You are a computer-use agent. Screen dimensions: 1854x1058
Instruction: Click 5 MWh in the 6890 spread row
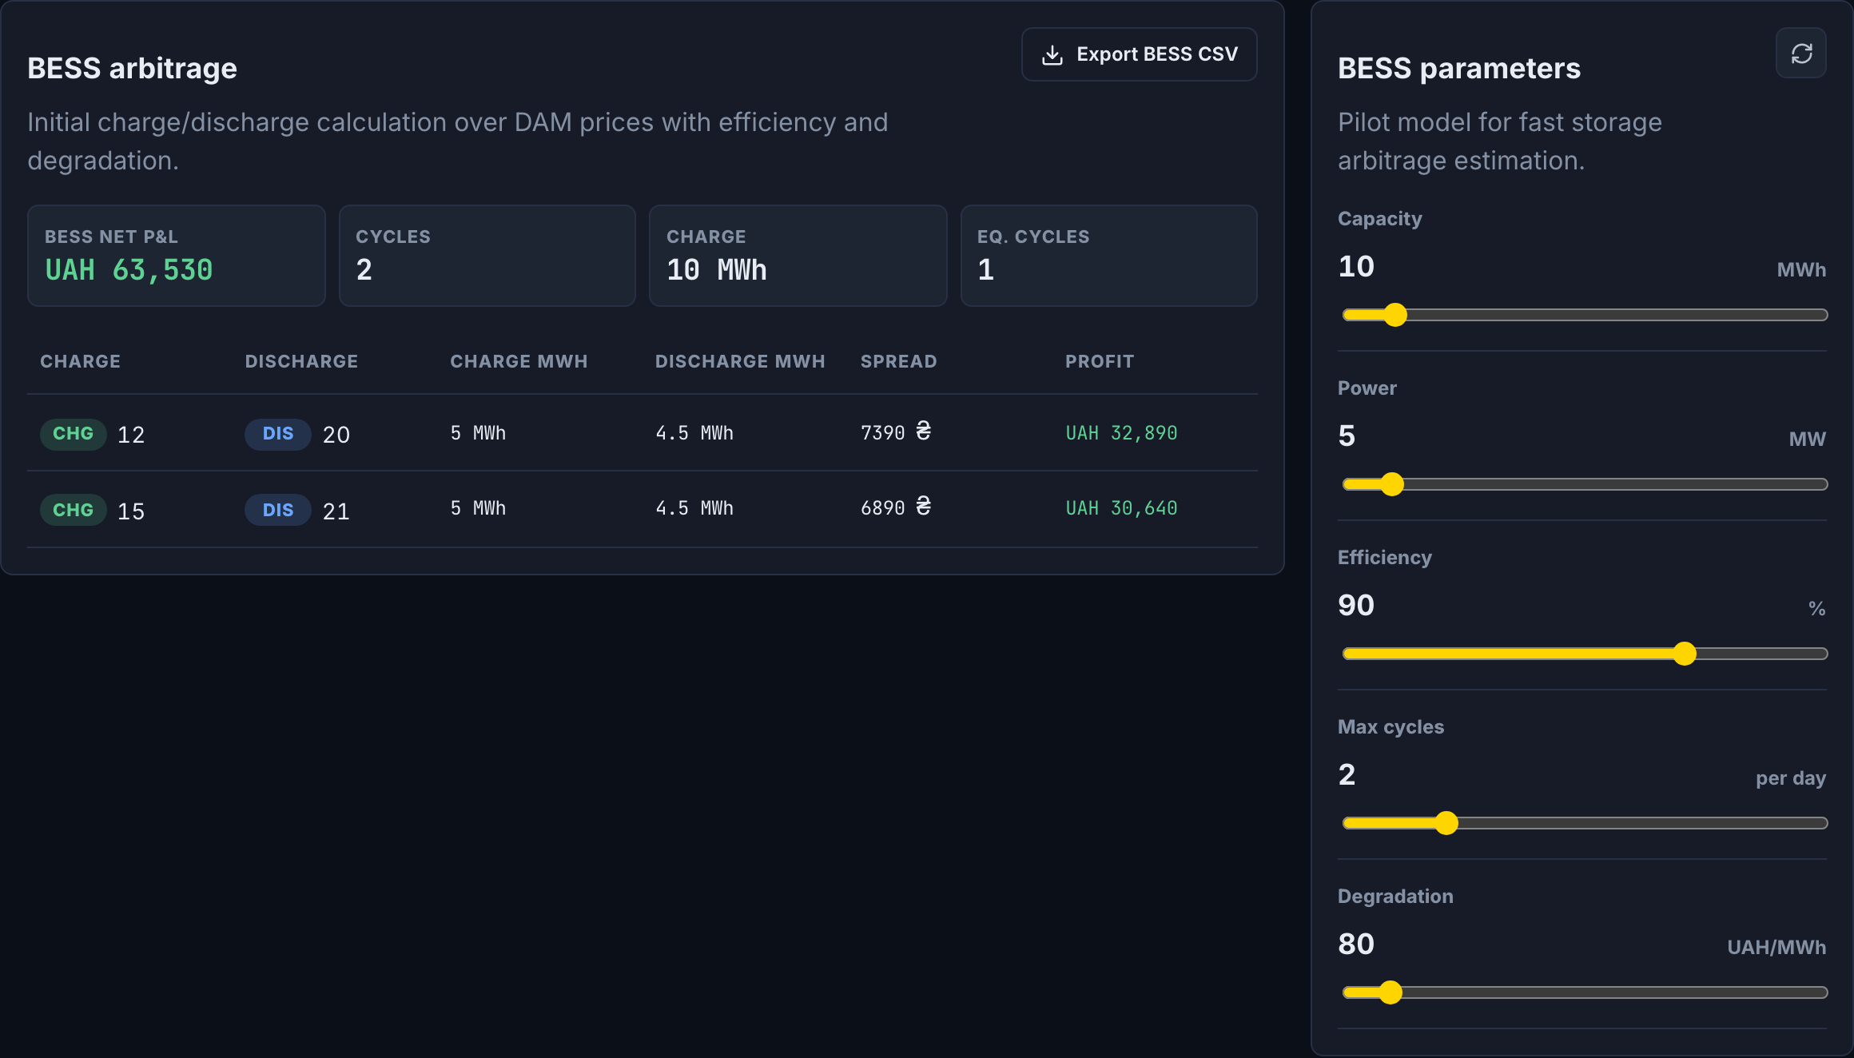[478, 508]
